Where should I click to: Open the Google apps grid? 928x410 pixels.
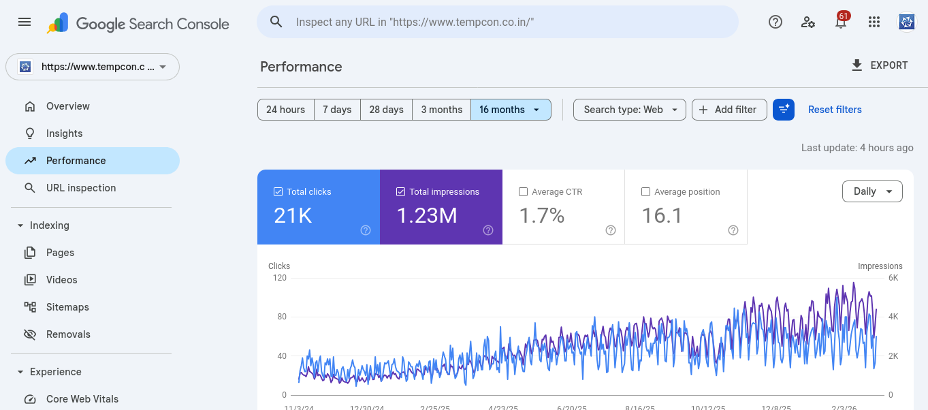[874, 22]
